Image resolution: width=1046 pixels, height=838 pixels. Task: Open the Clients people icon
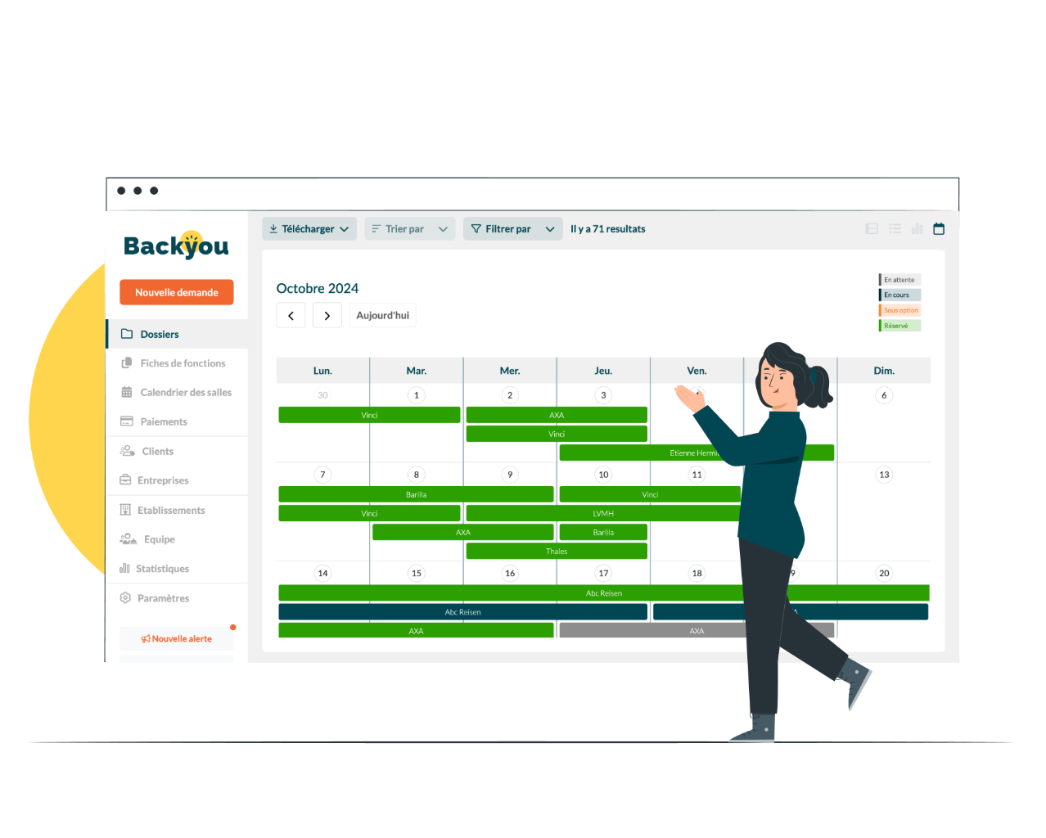(128, 451)
